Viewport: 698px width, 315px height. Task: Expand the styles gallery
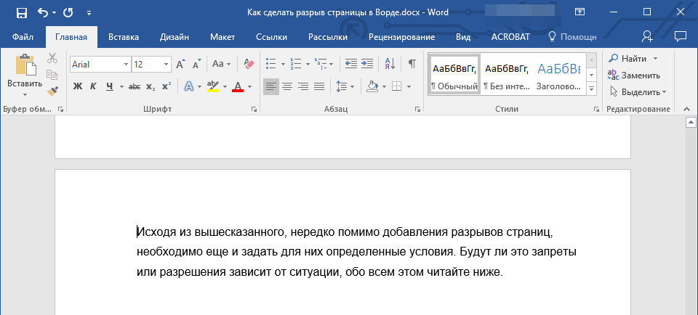coord(591,89)
